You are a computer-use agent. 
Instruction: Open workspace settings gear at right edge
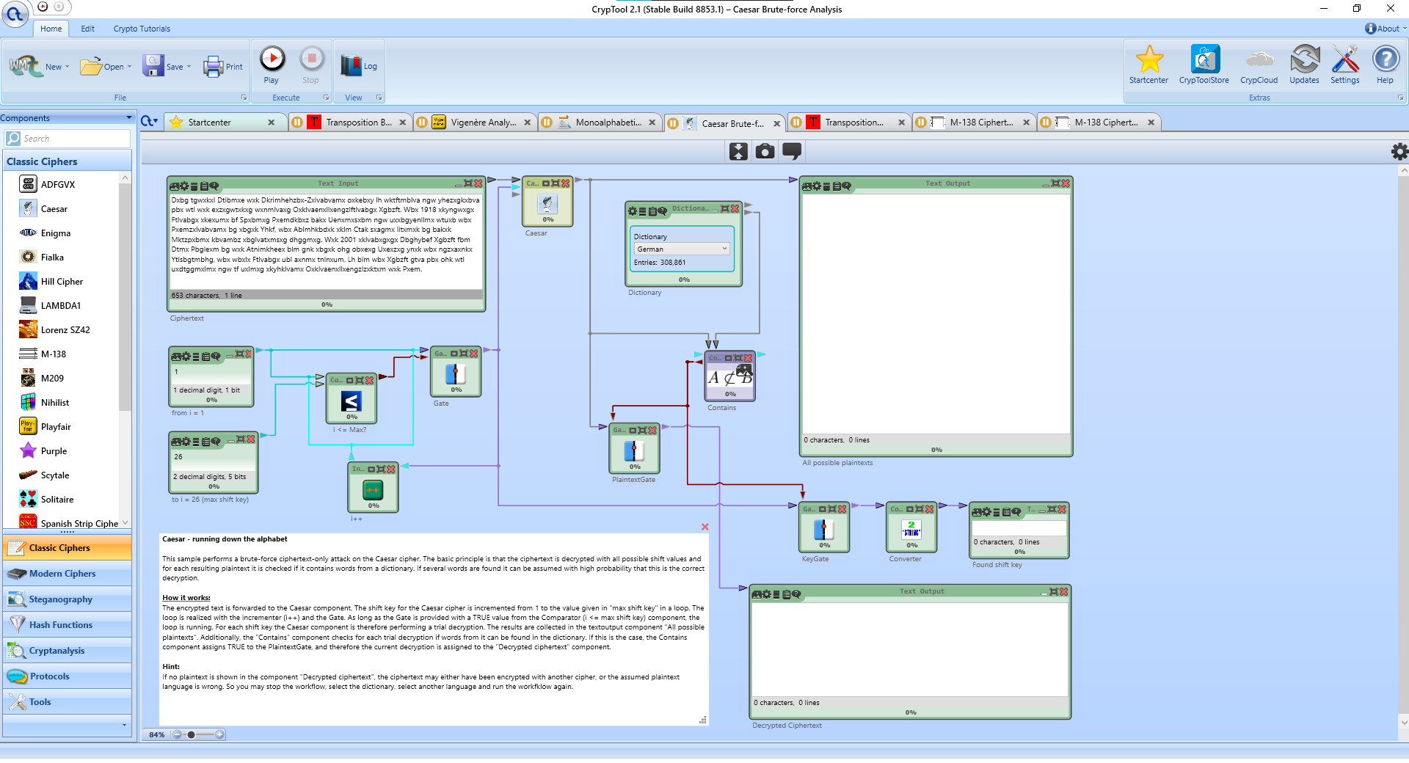coord(1399,151)
